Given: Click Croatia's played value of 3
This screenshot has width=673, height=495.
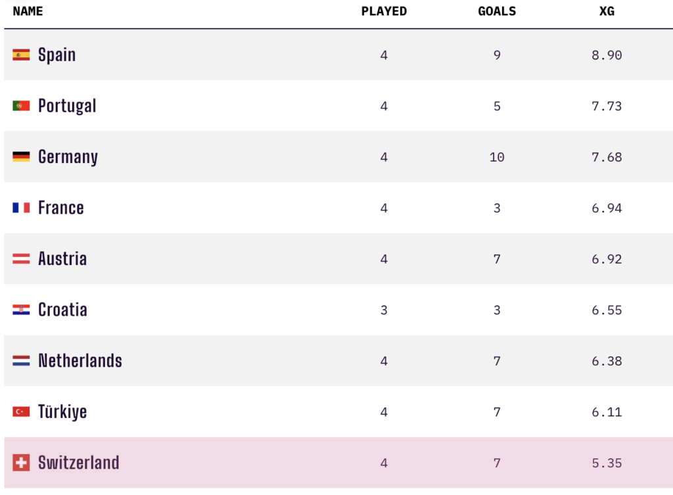Looking at the screenshot, I should 384,310.
